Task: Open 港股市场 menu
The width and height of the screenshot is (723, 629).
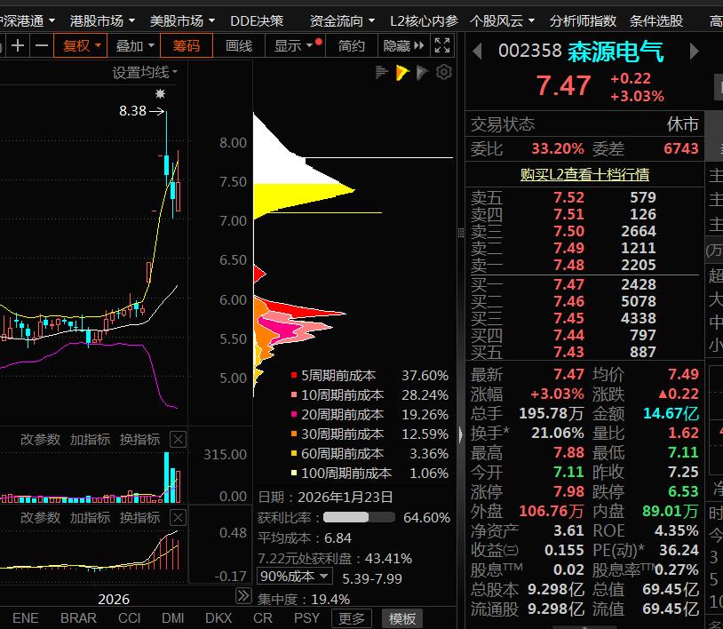Action: (x=102, y=20)
